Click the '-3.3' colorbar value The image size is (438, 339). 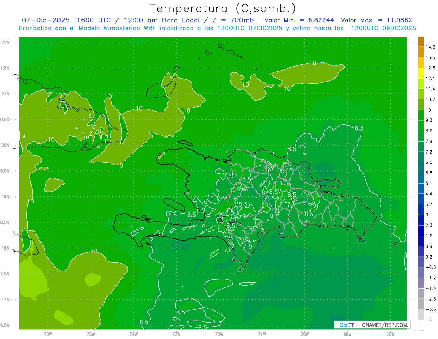(x=430, y=309)
